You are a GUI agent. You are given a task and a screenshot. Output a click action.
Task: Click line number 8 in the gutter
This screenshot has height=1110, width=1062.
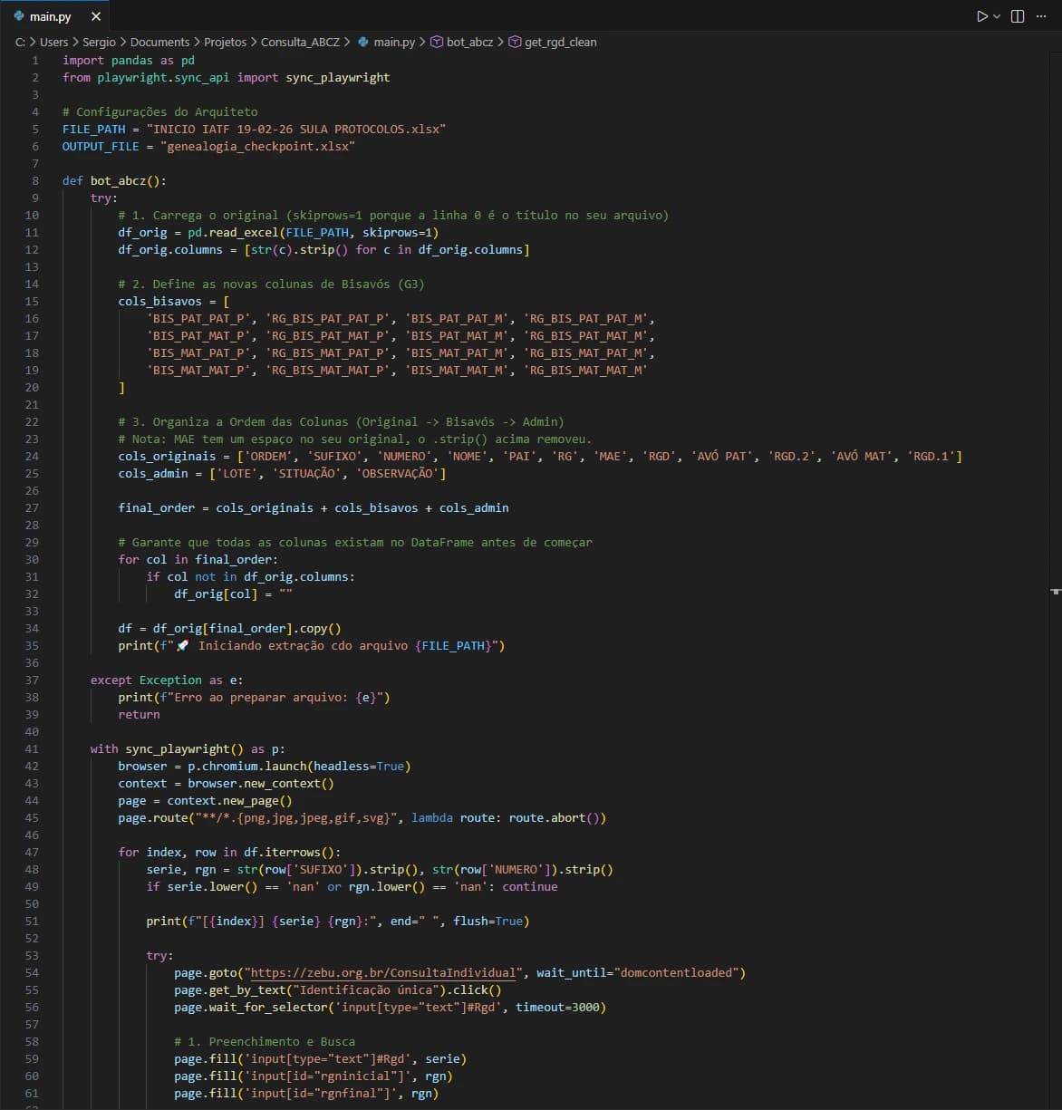(35, 180)
